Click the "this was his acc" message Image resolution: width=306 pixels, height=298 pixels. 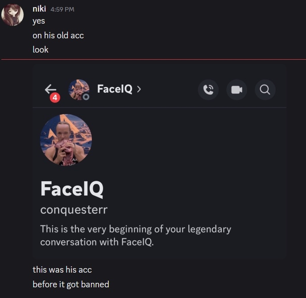[62, 269]
